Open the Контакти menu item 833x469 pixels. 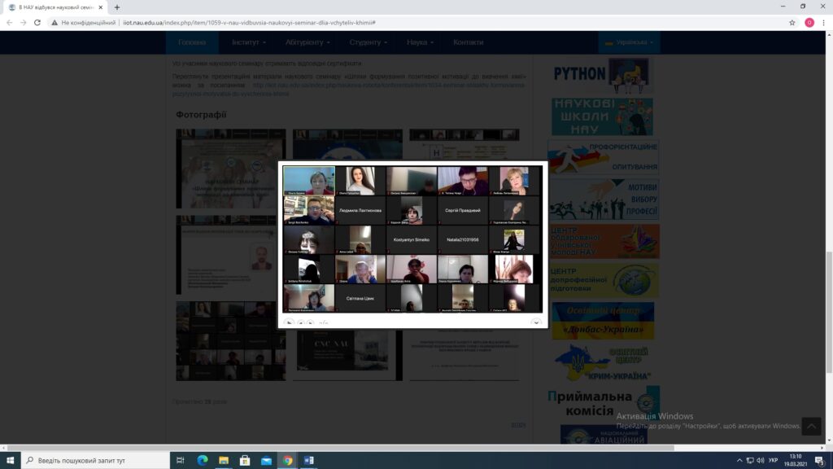[468, 42]
